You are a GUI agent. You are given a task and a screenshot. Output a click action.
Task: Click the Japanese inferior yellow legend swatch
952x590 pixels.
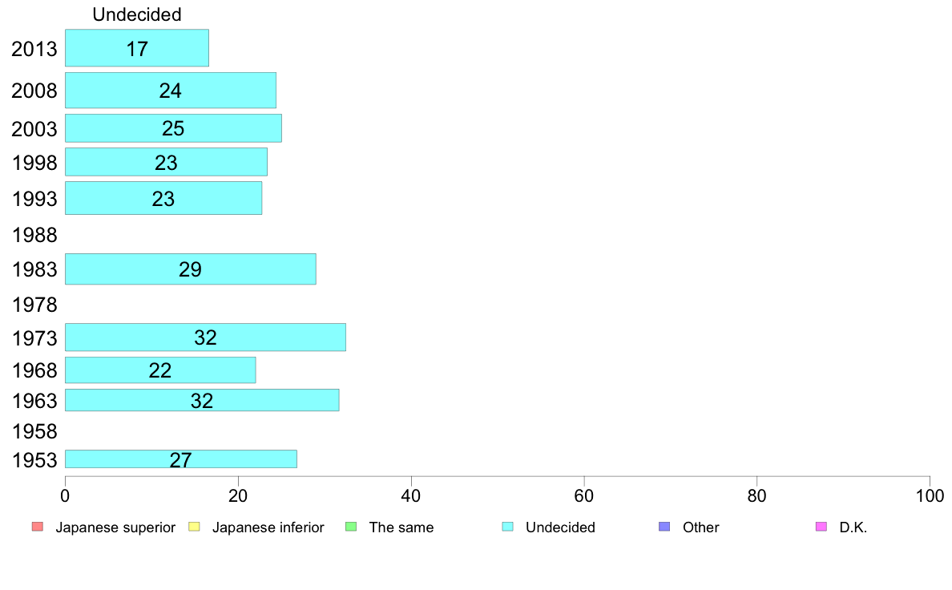(194, 526)
